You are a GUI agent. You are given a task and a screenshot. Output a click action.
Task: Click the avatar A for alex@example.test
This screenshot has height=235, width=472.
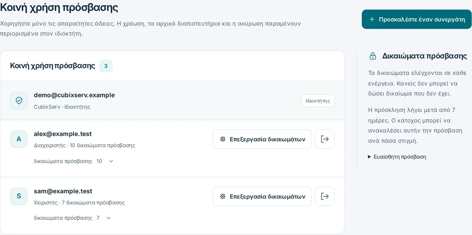click(x=19, y=139)
